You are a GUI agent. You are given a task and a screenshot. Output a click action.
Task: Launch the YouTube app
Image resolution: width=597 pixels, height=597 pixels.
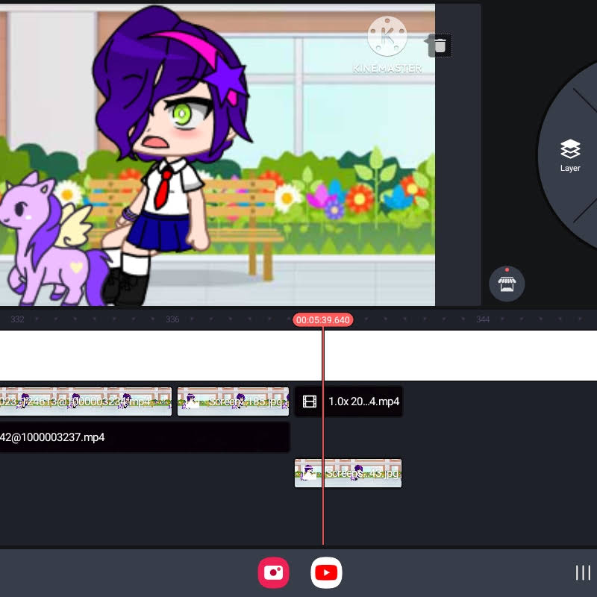[326, 572]
